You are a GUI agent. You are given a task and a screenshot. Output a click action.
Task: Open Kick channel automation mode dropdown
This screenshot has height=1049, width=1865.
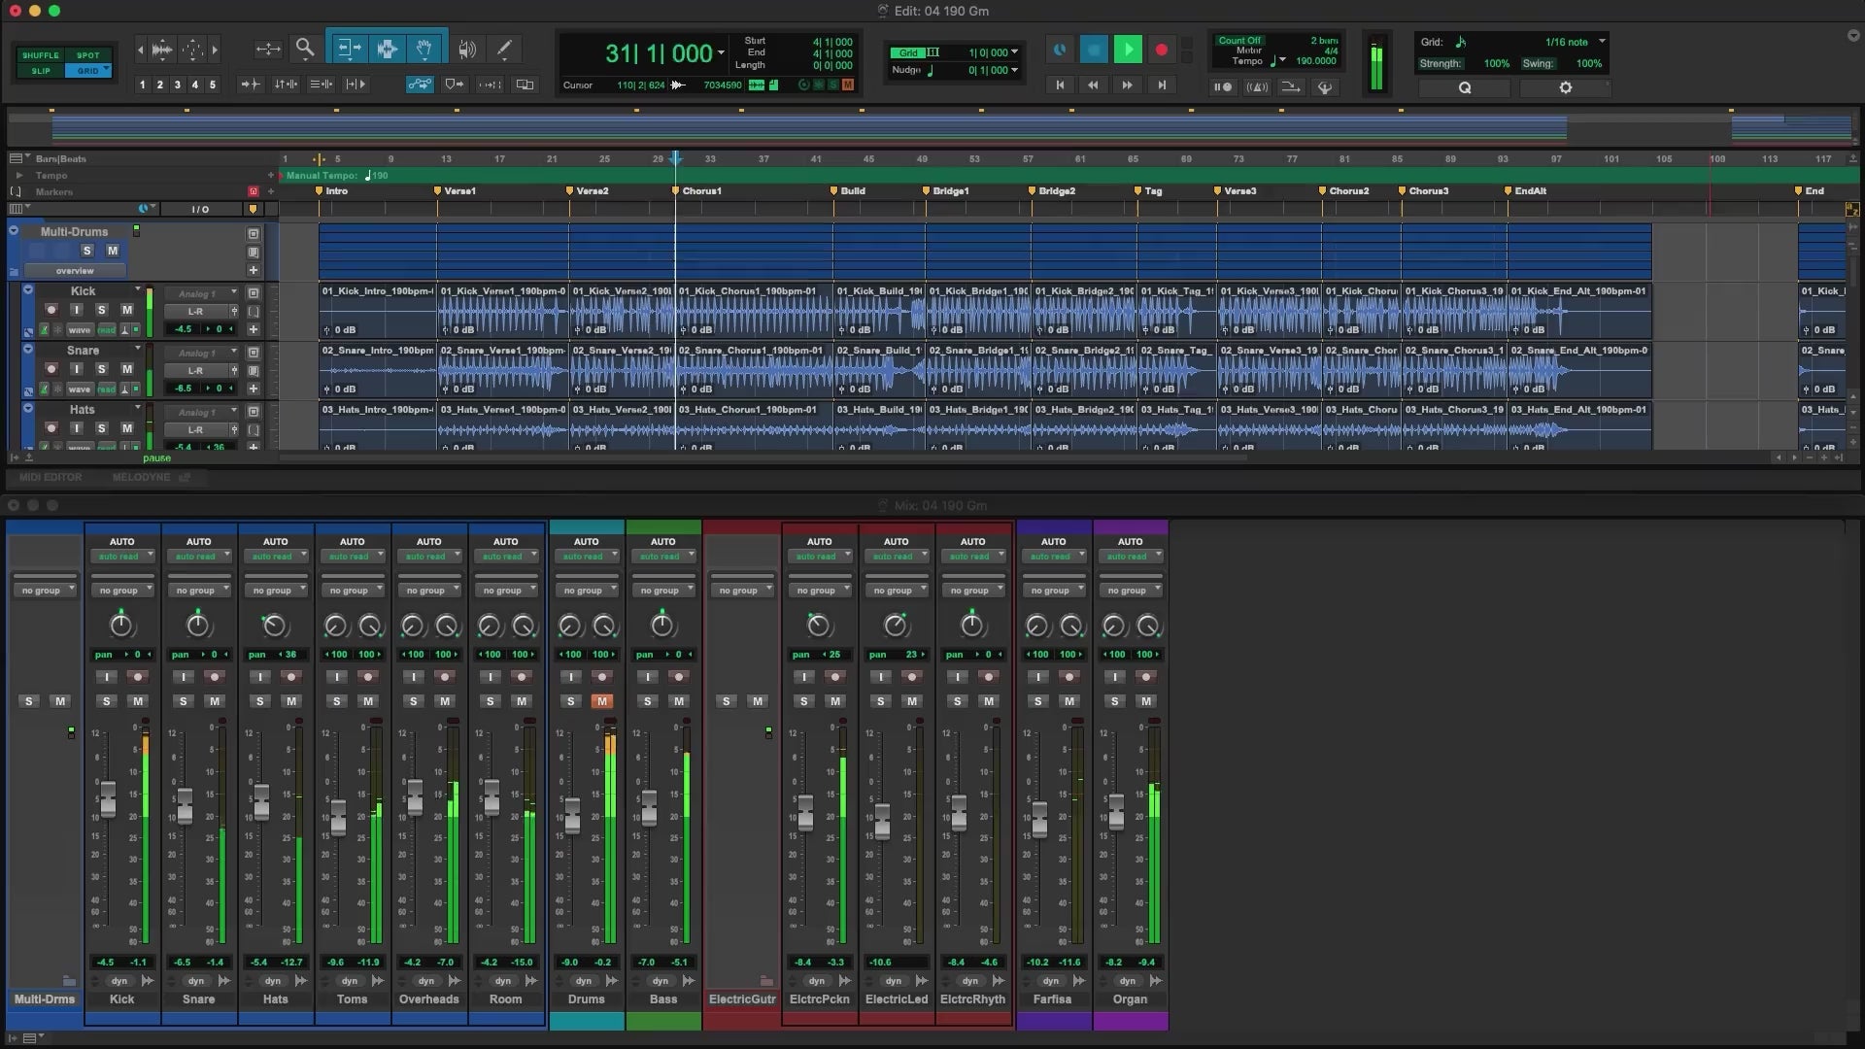pos(121,557)
